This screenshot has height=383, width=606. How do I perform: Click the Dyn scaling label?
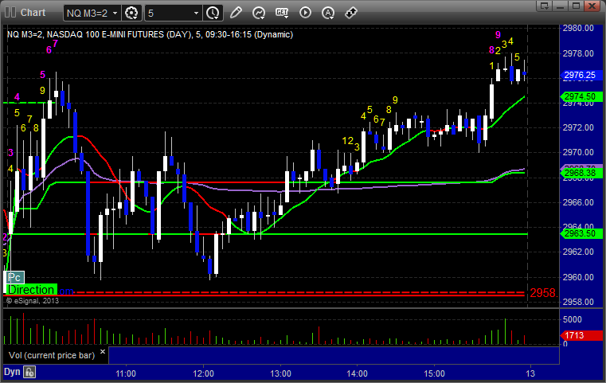pyautogui.click(x=12, y=372)
